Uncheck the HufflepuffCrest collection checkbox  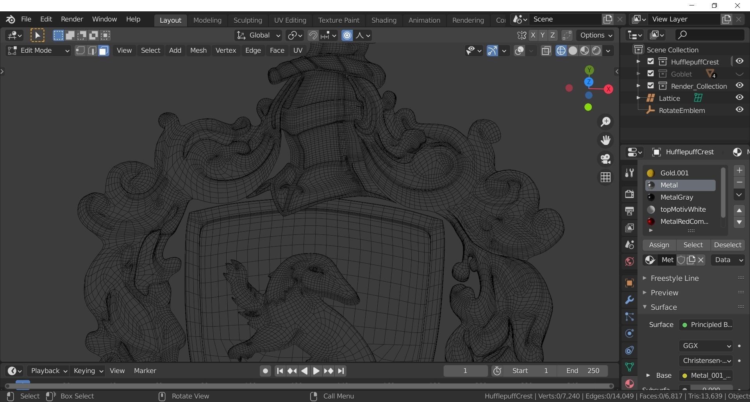coord(650,61)
